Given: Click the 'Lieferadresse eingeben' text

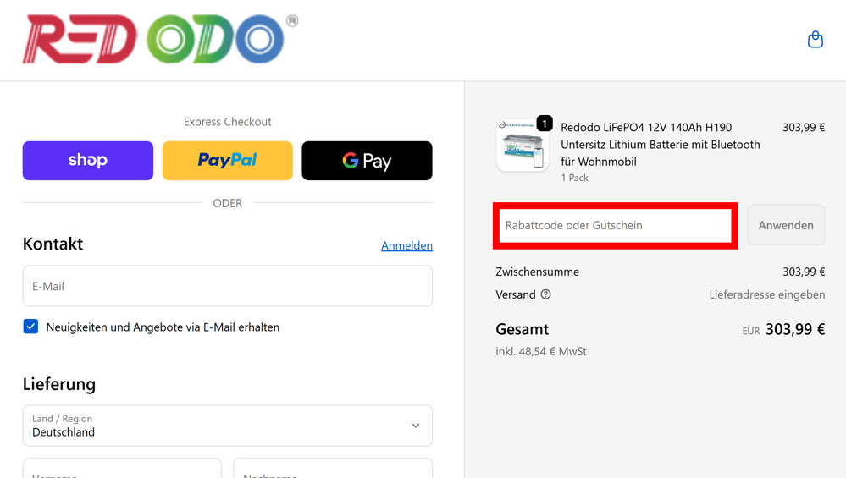Looking at the screenshot, I should pyautogui.click(x=766, y=294).
